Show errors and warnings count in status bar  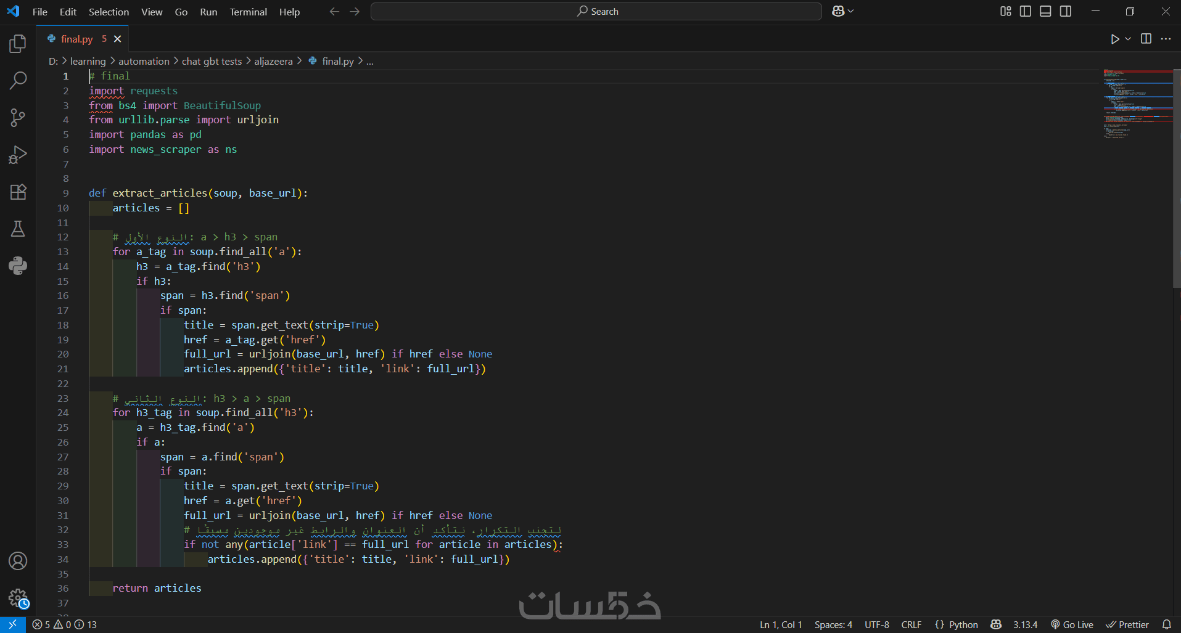64,624
